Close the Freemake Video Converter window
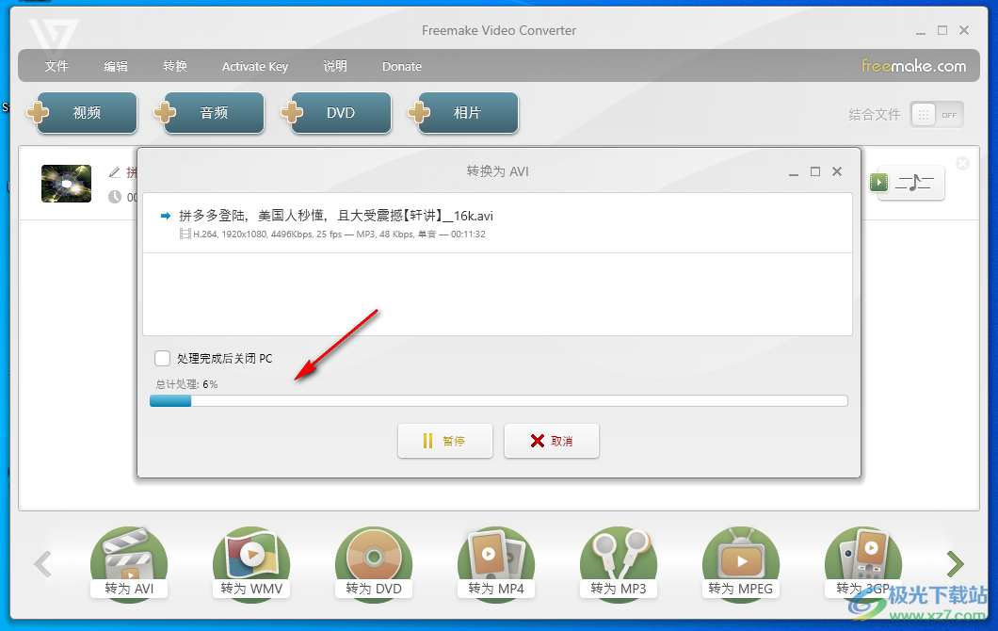The width and height of the screenshot is (998, 631). coord(964,30)
